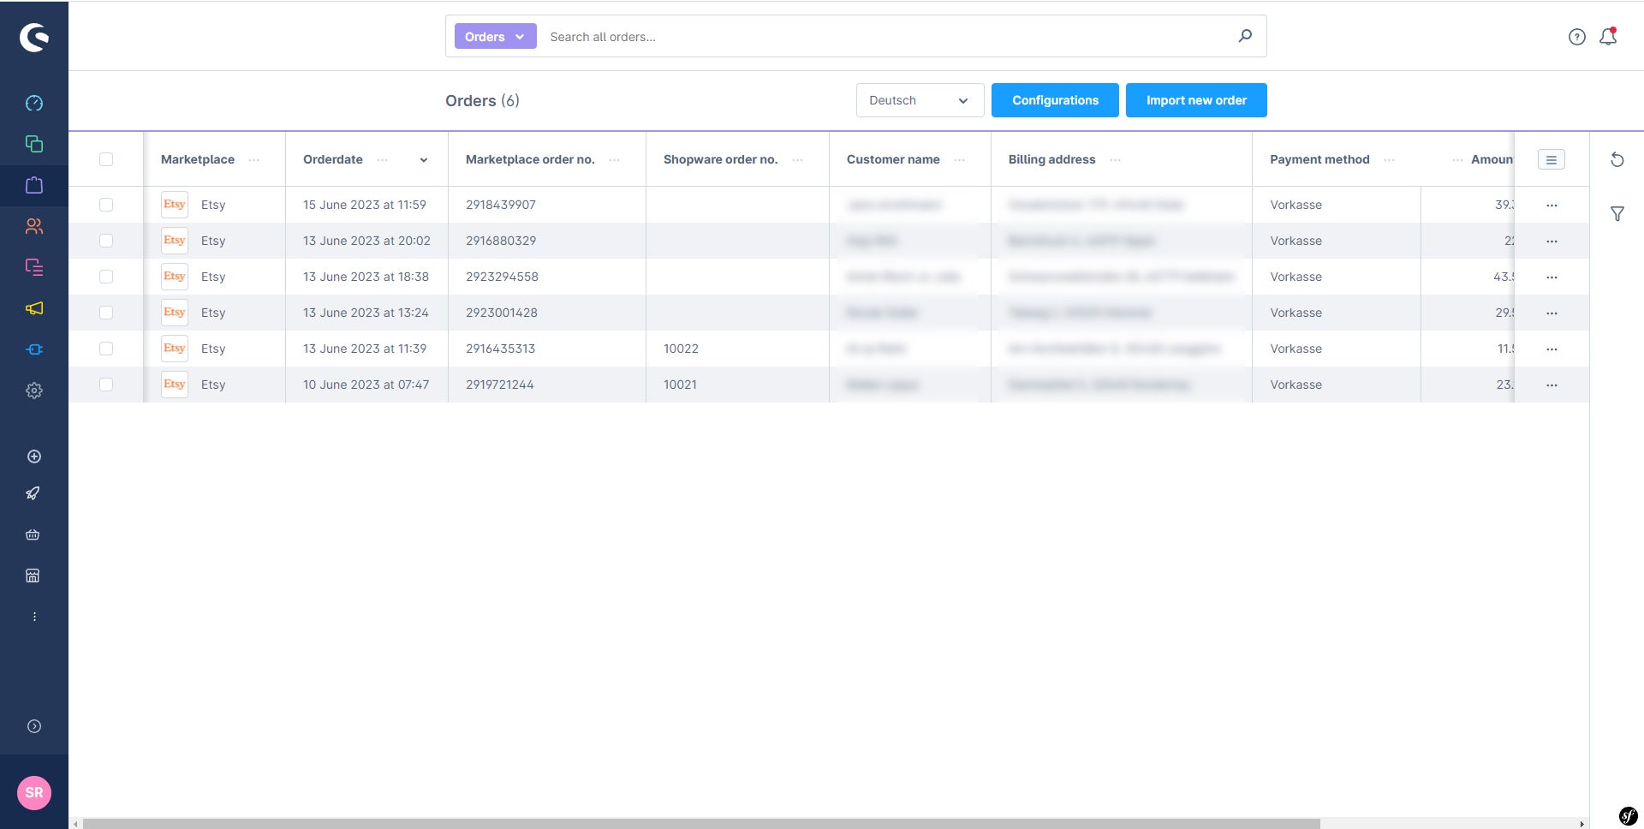Open the Settings gear icon in sidebar

(x=34, y=391)
